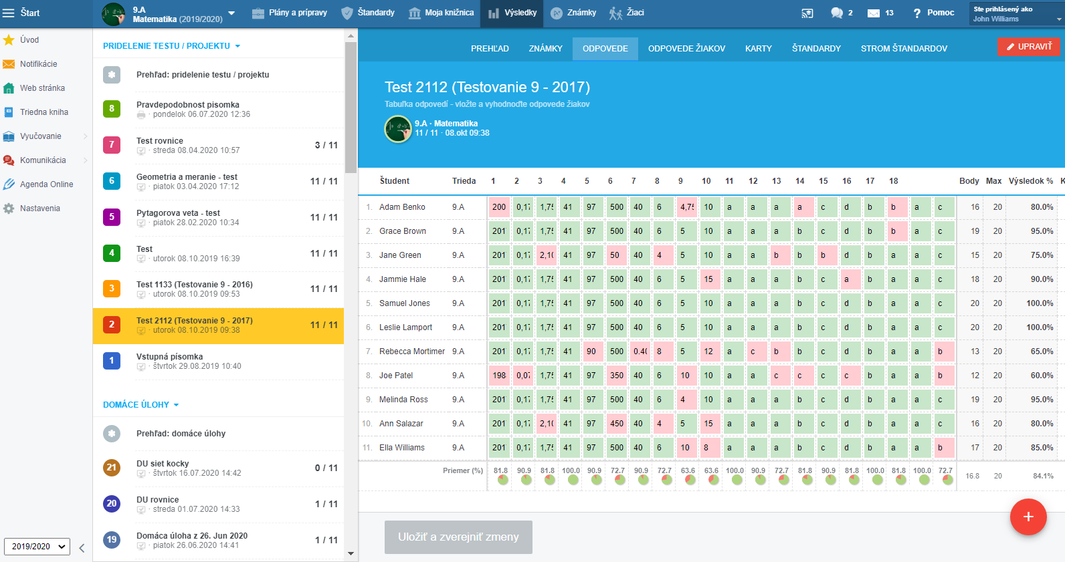
Task: Click the test list vertical scrollbar
Action: coord(351,107)
